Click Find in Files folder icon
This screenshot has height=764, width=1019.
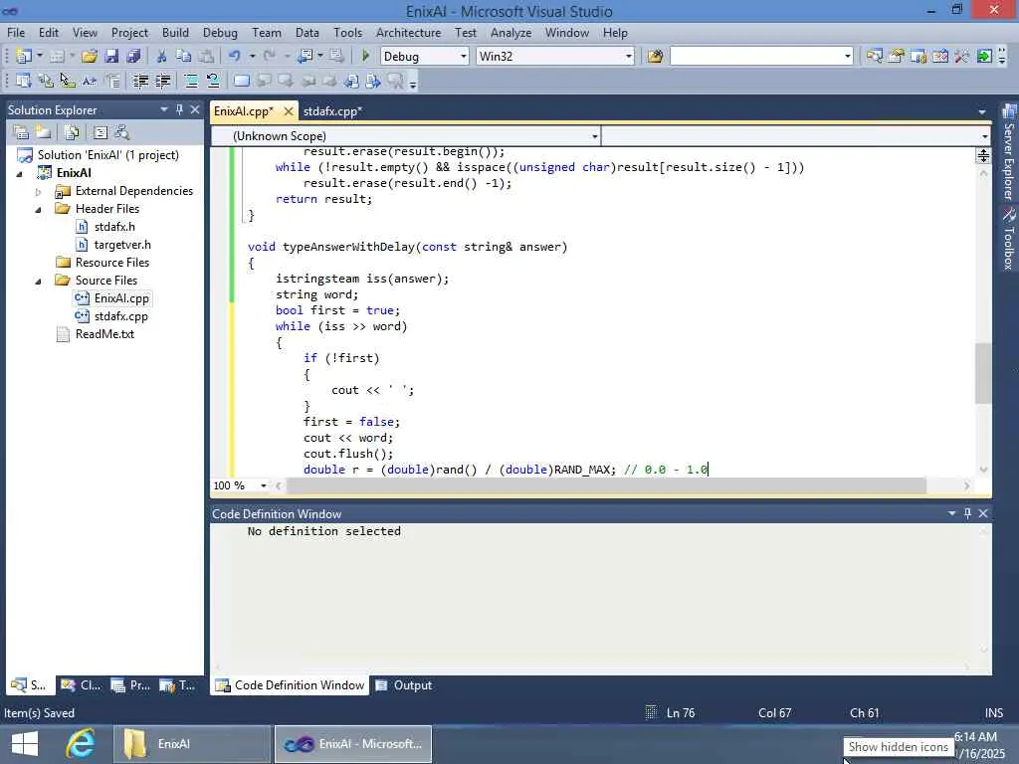coord(655,56)
